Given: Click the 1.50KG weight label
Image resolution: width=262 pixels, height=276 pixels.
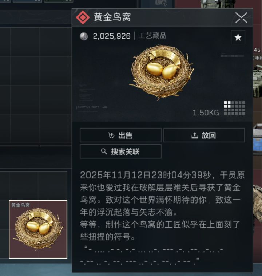Looking at the screenshot, I should [206, 113].
